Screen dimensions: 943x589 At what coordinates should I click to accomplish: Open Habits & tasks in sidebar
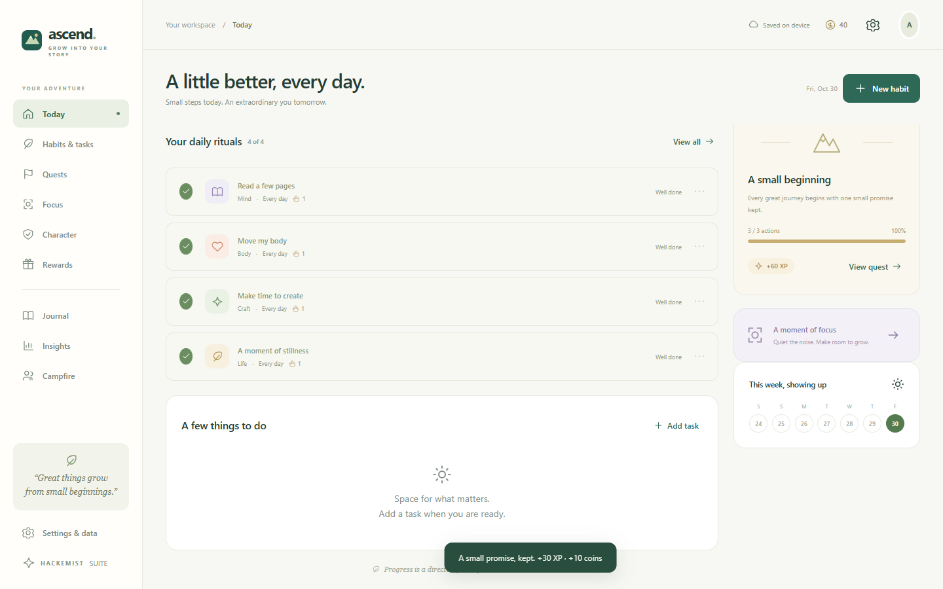pos(71,144)
